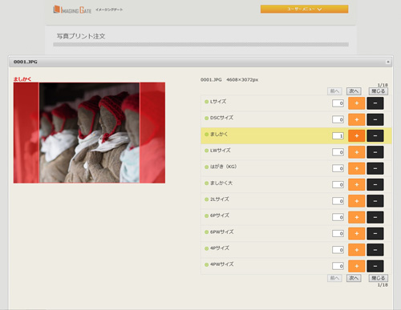Screen dimensions: 401x310
Task: Increase LWサイズ count with plus button
Action: [356, 152]
